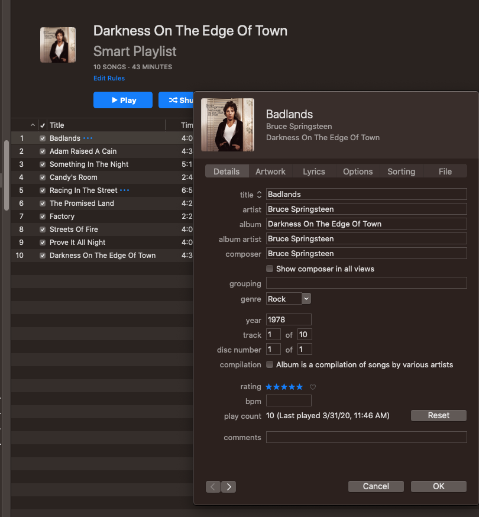Click the empty bpm field
This screenshot has height=517, width=479.
(289, 400)
